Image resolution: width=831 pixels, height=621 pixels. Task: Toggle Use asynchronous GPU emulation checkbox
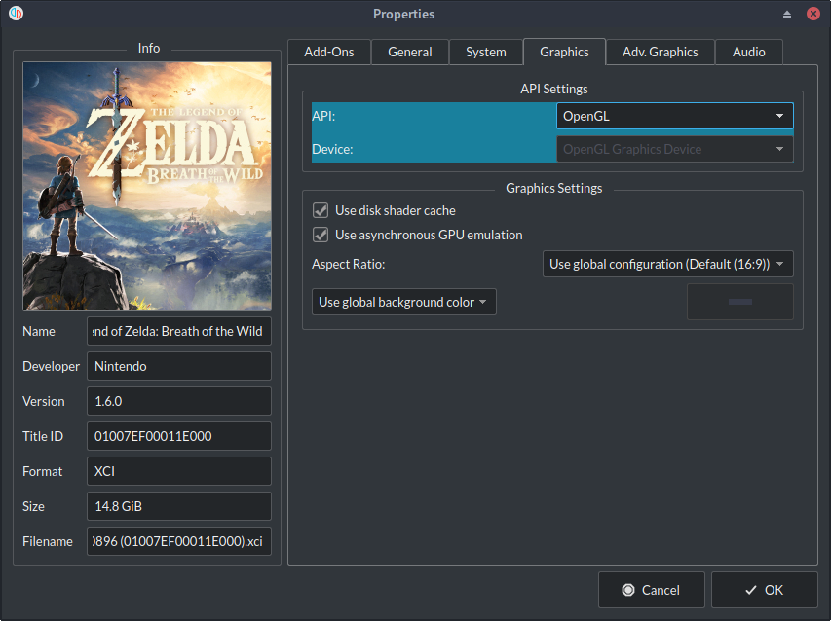pos(321,235)
